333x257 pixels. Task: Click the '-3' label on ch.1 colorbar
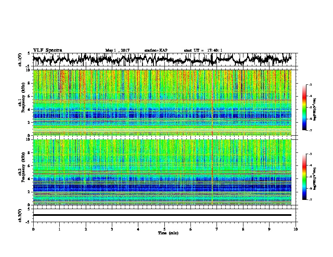[310, 85]
